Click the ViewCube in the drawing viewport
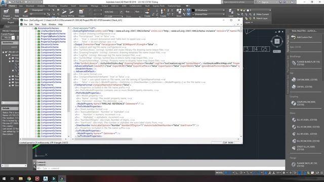The height and width of the screenshot is (182, 324). [x=277, y=41]
